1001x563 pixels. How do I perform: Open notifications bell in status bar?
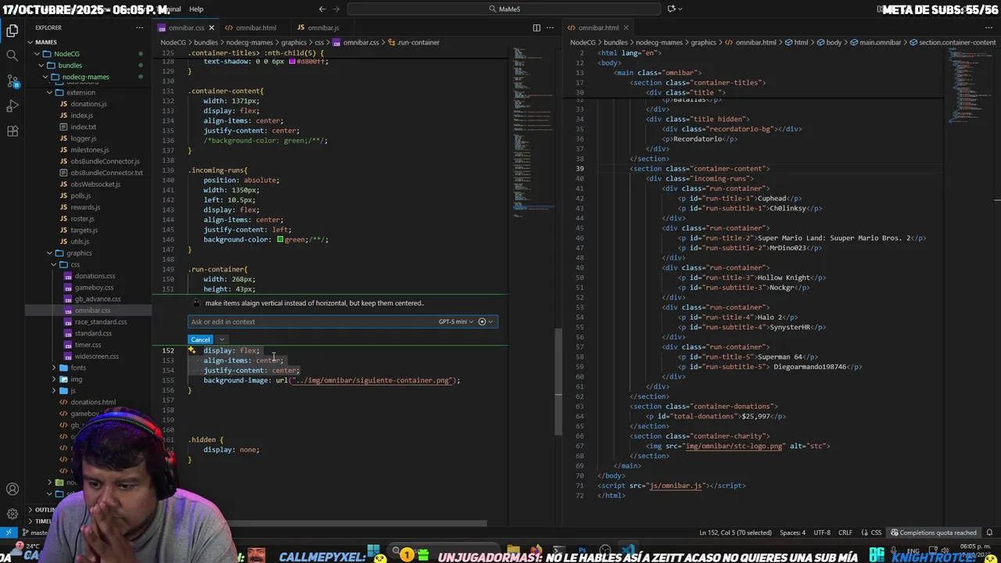[x=988, y=533]
